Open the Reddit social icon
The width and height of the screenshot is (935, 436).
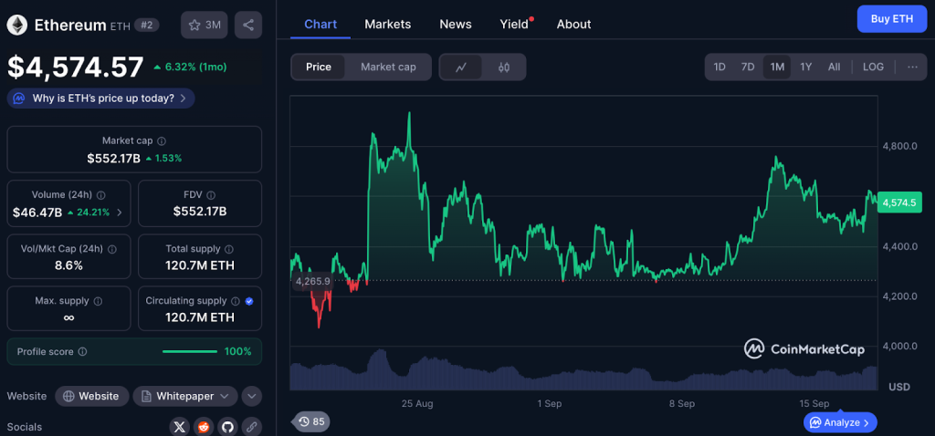[x=204, y=426]
